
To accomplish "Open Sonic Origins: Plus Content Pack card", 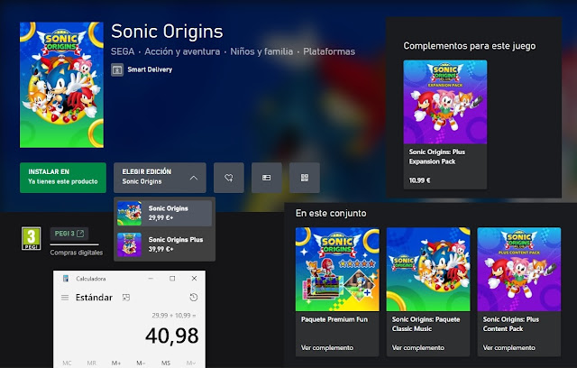I will click(519, 291).
